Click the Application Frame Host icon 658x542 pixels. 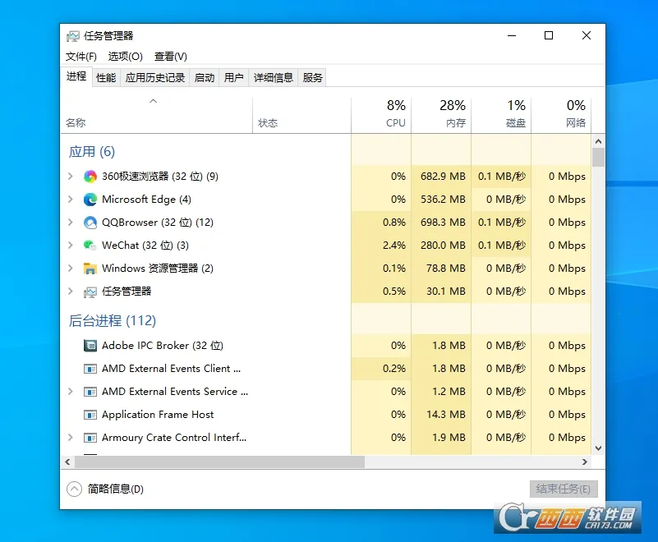pos(90,415)
